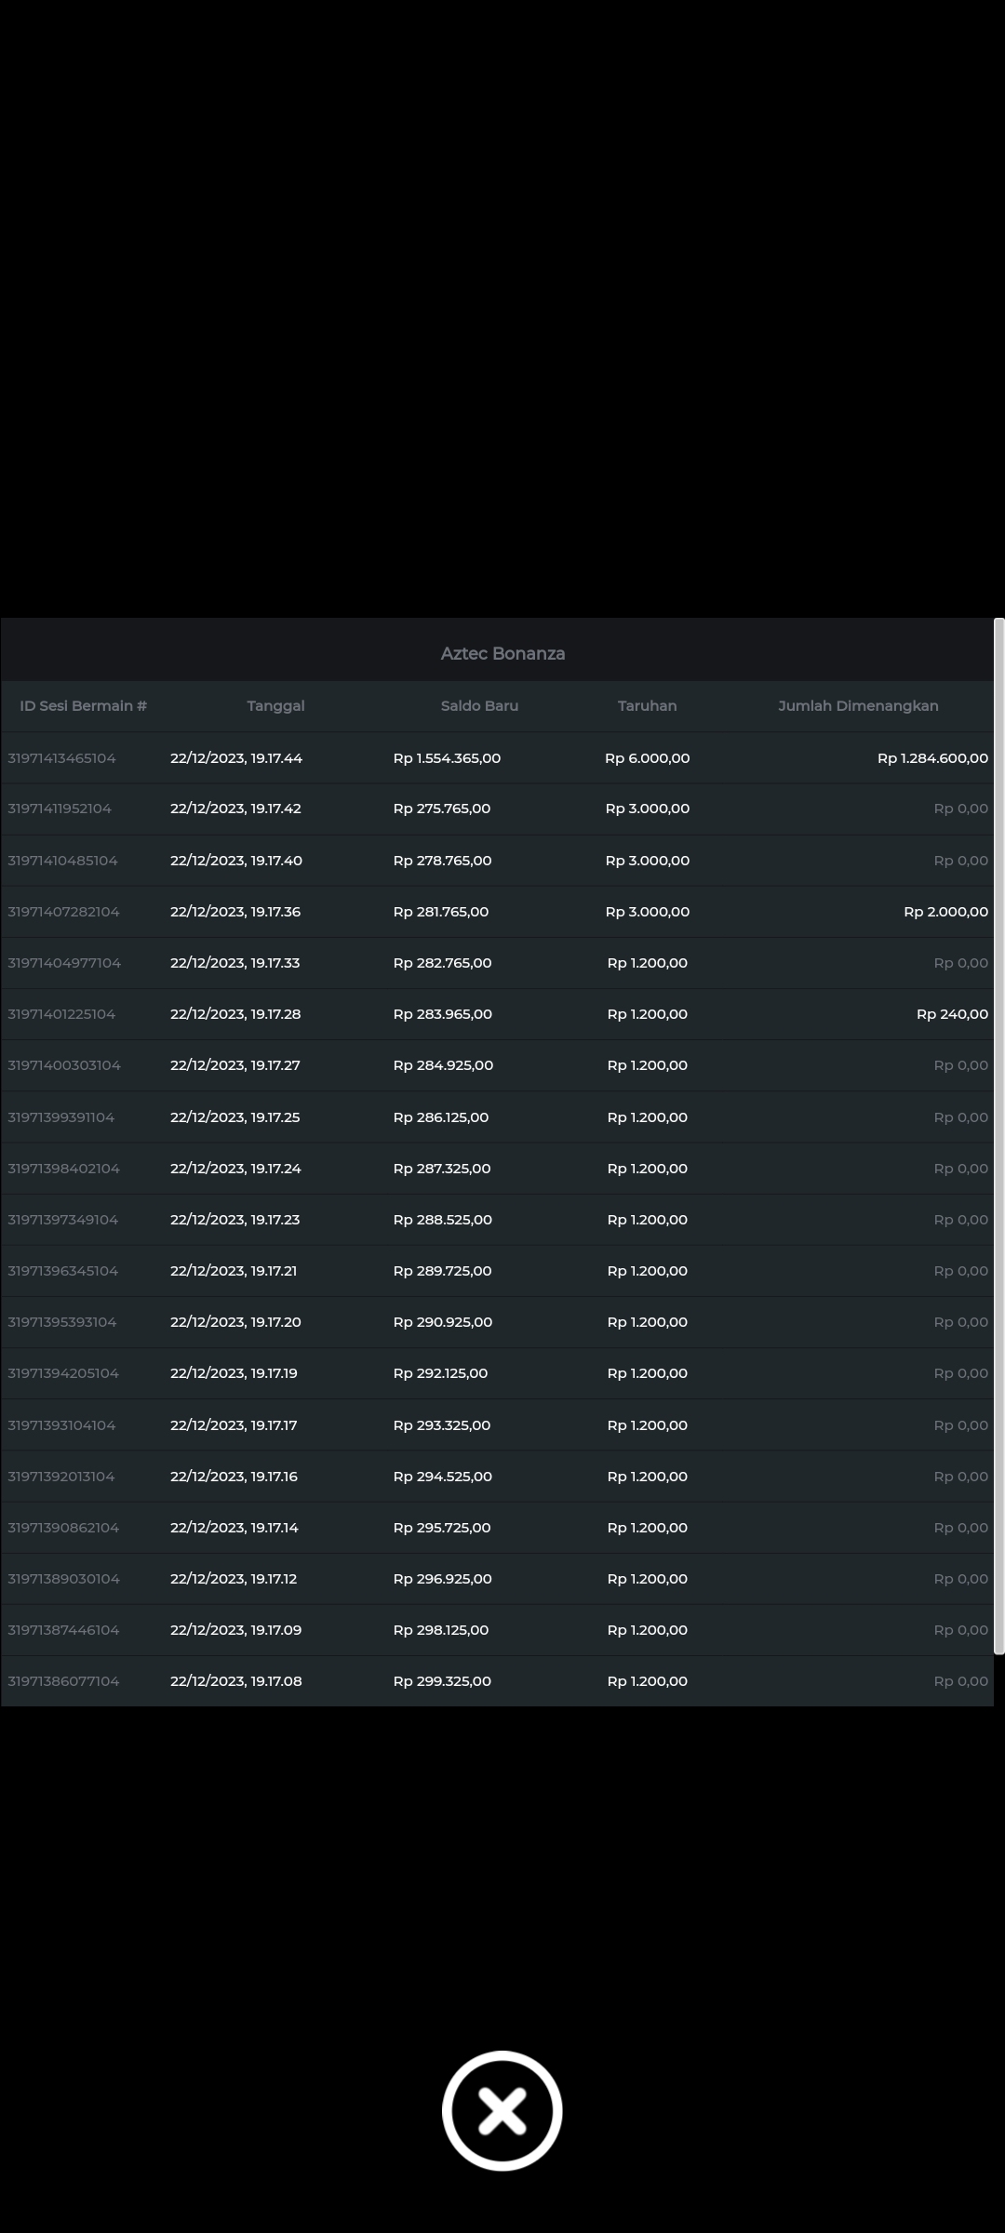The height and width of the screenshot is (2233, 1005).
Task: Click the Rp 2.000,00 winning amount
Action: coord(945,912)
